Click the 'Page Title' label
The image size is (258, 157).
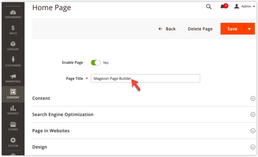(x=75, y=79)
